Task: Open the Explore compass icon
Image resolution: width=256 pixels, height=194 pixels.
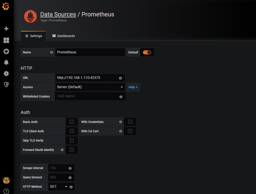Action: click(x=6, y=51)
